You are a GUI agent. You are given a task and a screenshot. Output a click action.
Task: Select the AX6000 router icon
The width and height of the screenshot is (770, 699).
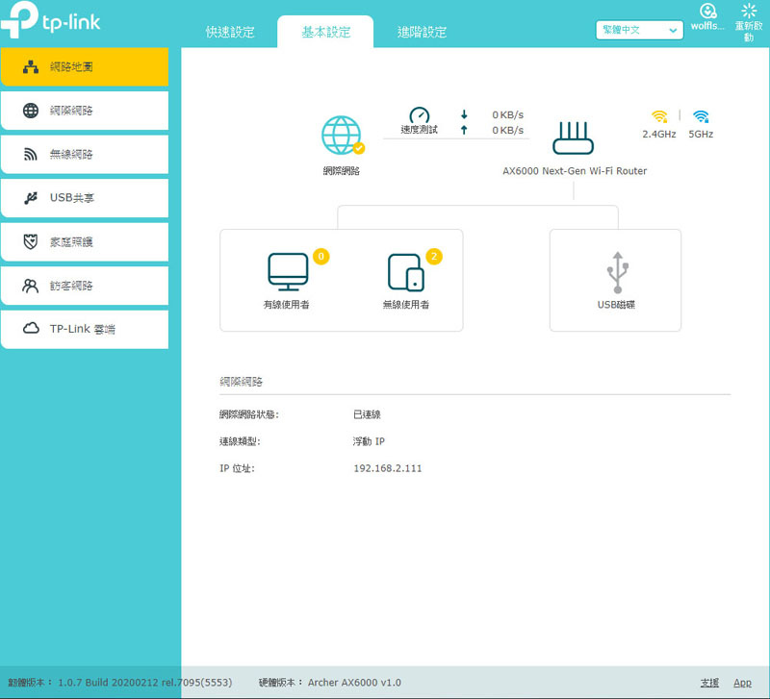click(573, 137)
